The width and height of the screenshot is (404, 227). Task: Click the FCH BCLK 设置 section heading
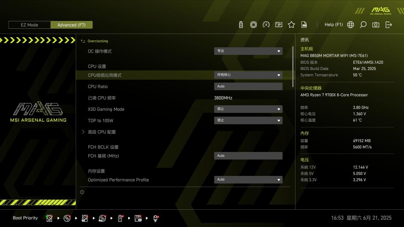coord(103,147)
